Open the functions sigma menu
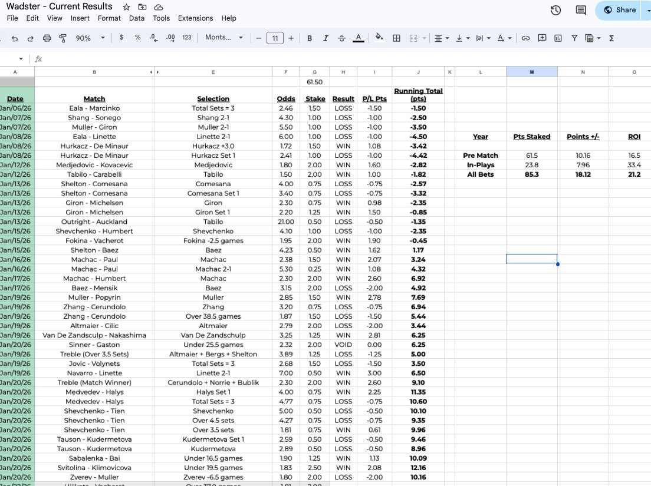The width and height of the screenshot is (651, 486). tap(611, 38)
